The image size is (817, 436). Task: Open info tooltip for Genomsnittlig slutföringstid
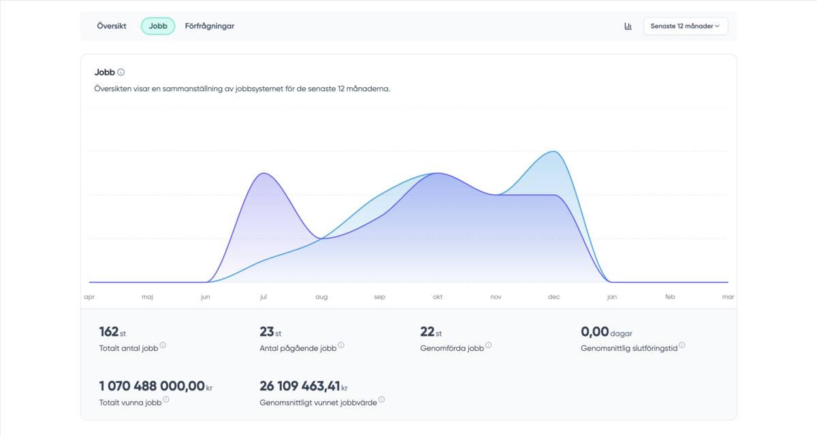(x=682, y=345)
